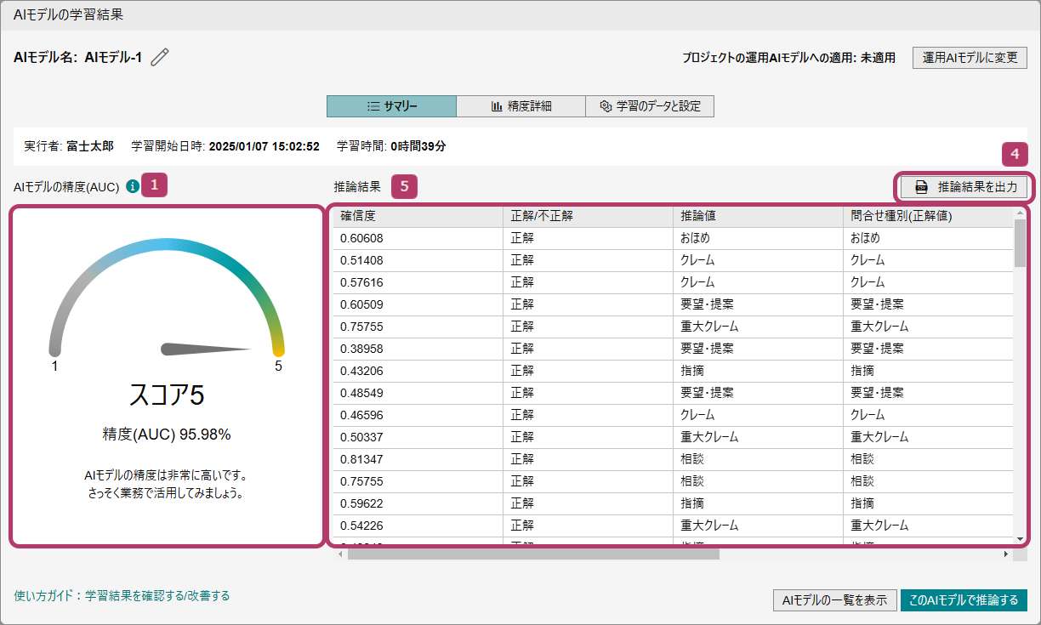The image size is (1041, 625).
Task: Click the AIモデル-1 model name
Action: click(113, 58)
